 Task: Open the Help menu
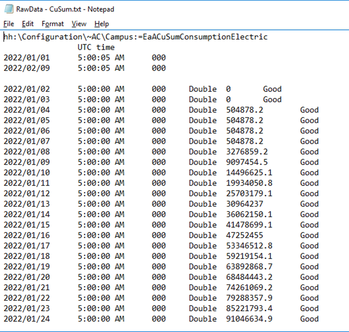click(102, 24)
